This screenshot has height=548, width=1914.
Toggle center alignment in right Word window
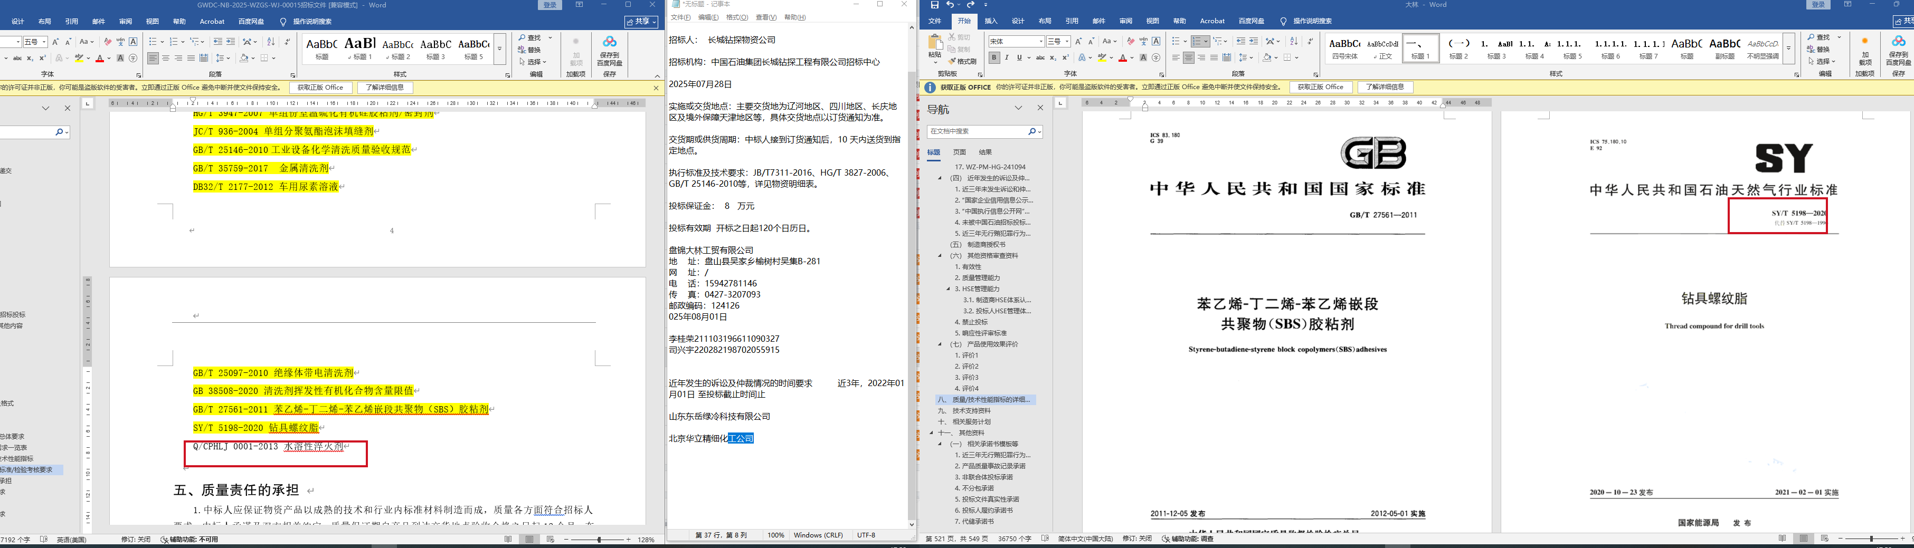click(x=1189, y=58)
